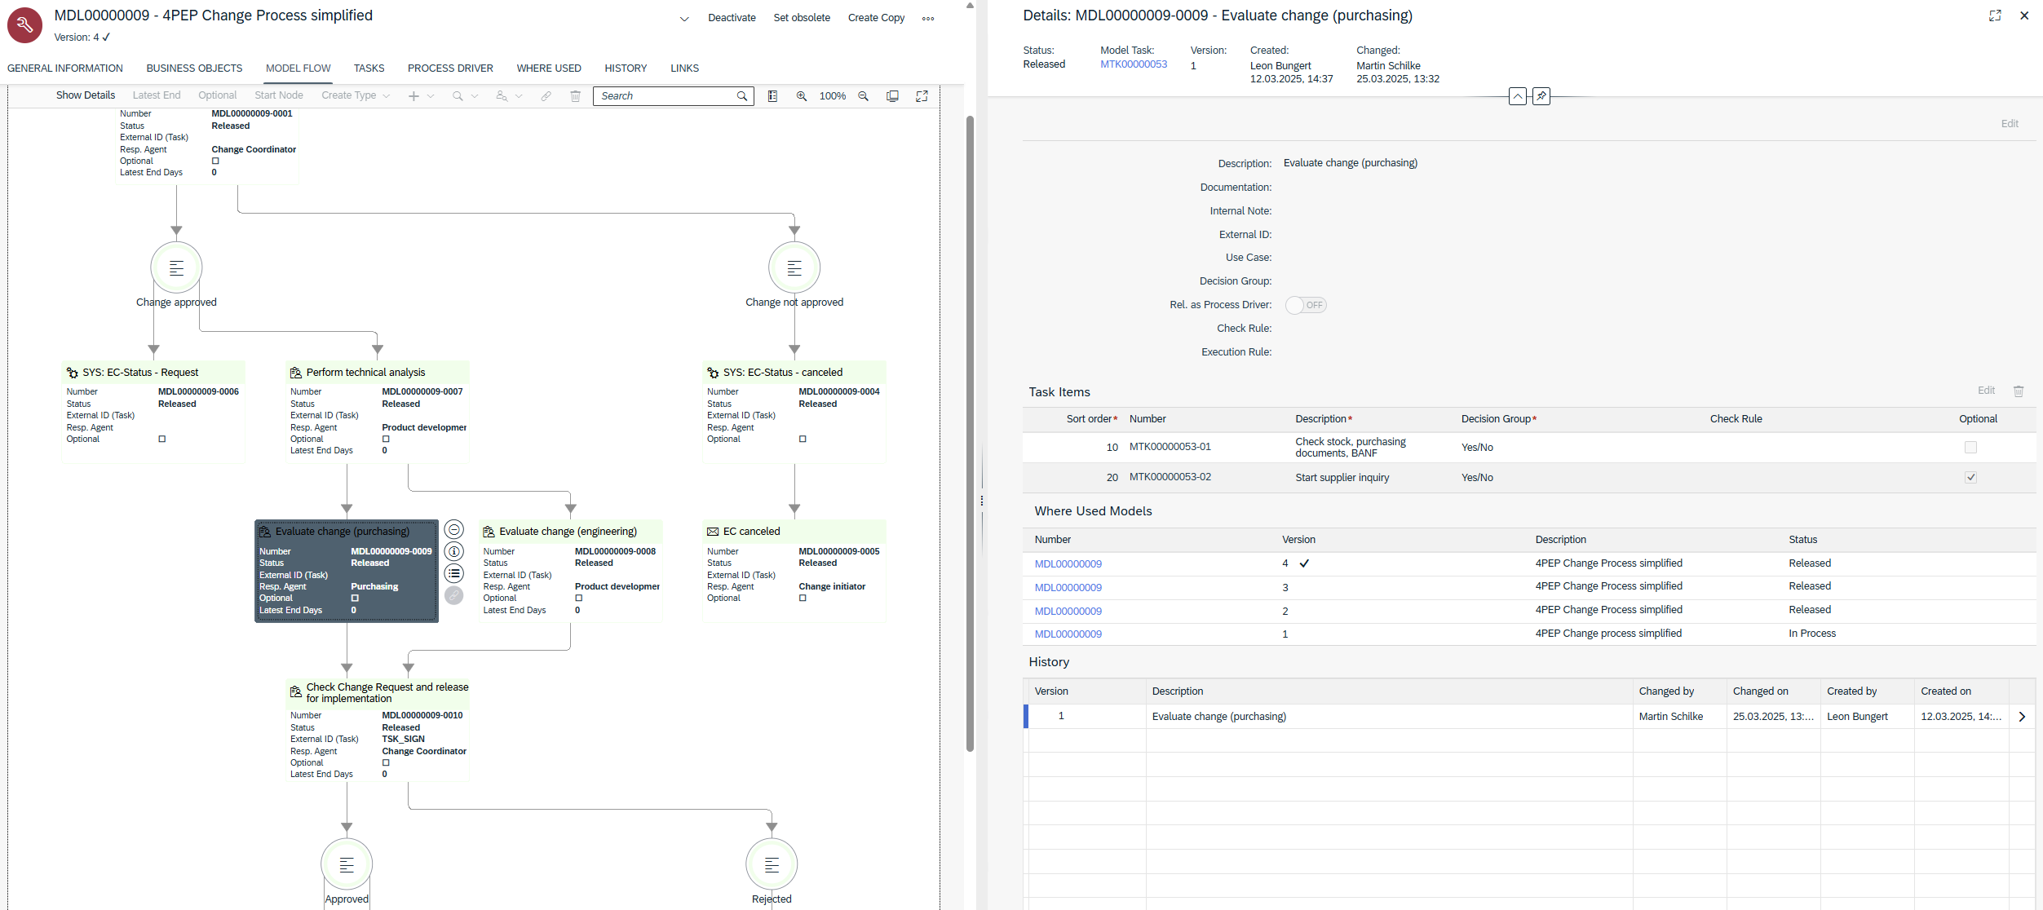The width and height of the screenshot is (2043, 910).
Task: Check the Optional checkbox on task MDL00000009-0006
Action: pos(163,439)
